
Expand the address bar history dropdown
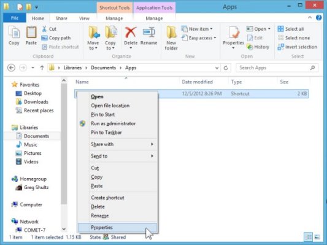click(217, 68)
